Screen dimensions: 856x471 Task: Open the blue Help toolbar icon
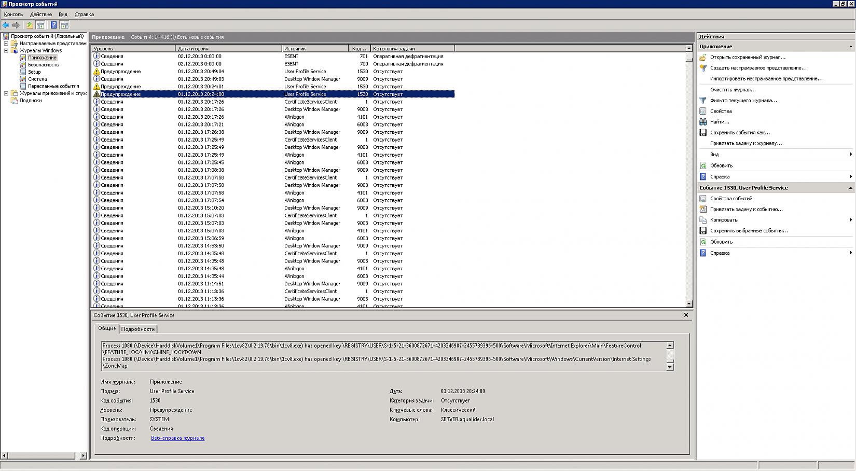(x=53, y=25)
